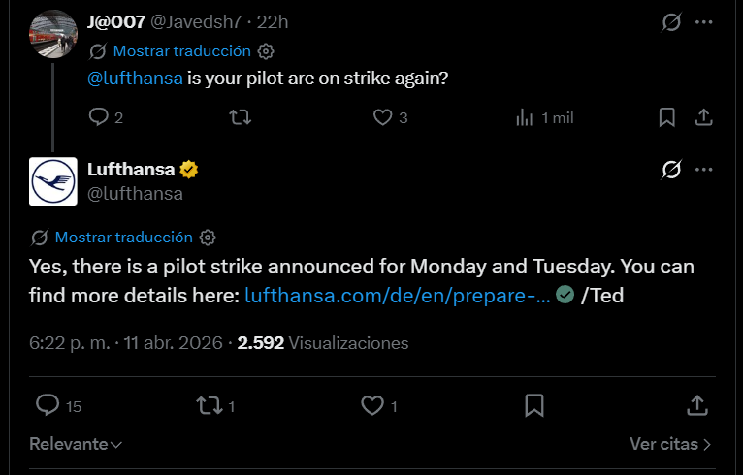Bookmark the J@007 tweet
This screenshot has width=743, height=475.
pos(666,117)
